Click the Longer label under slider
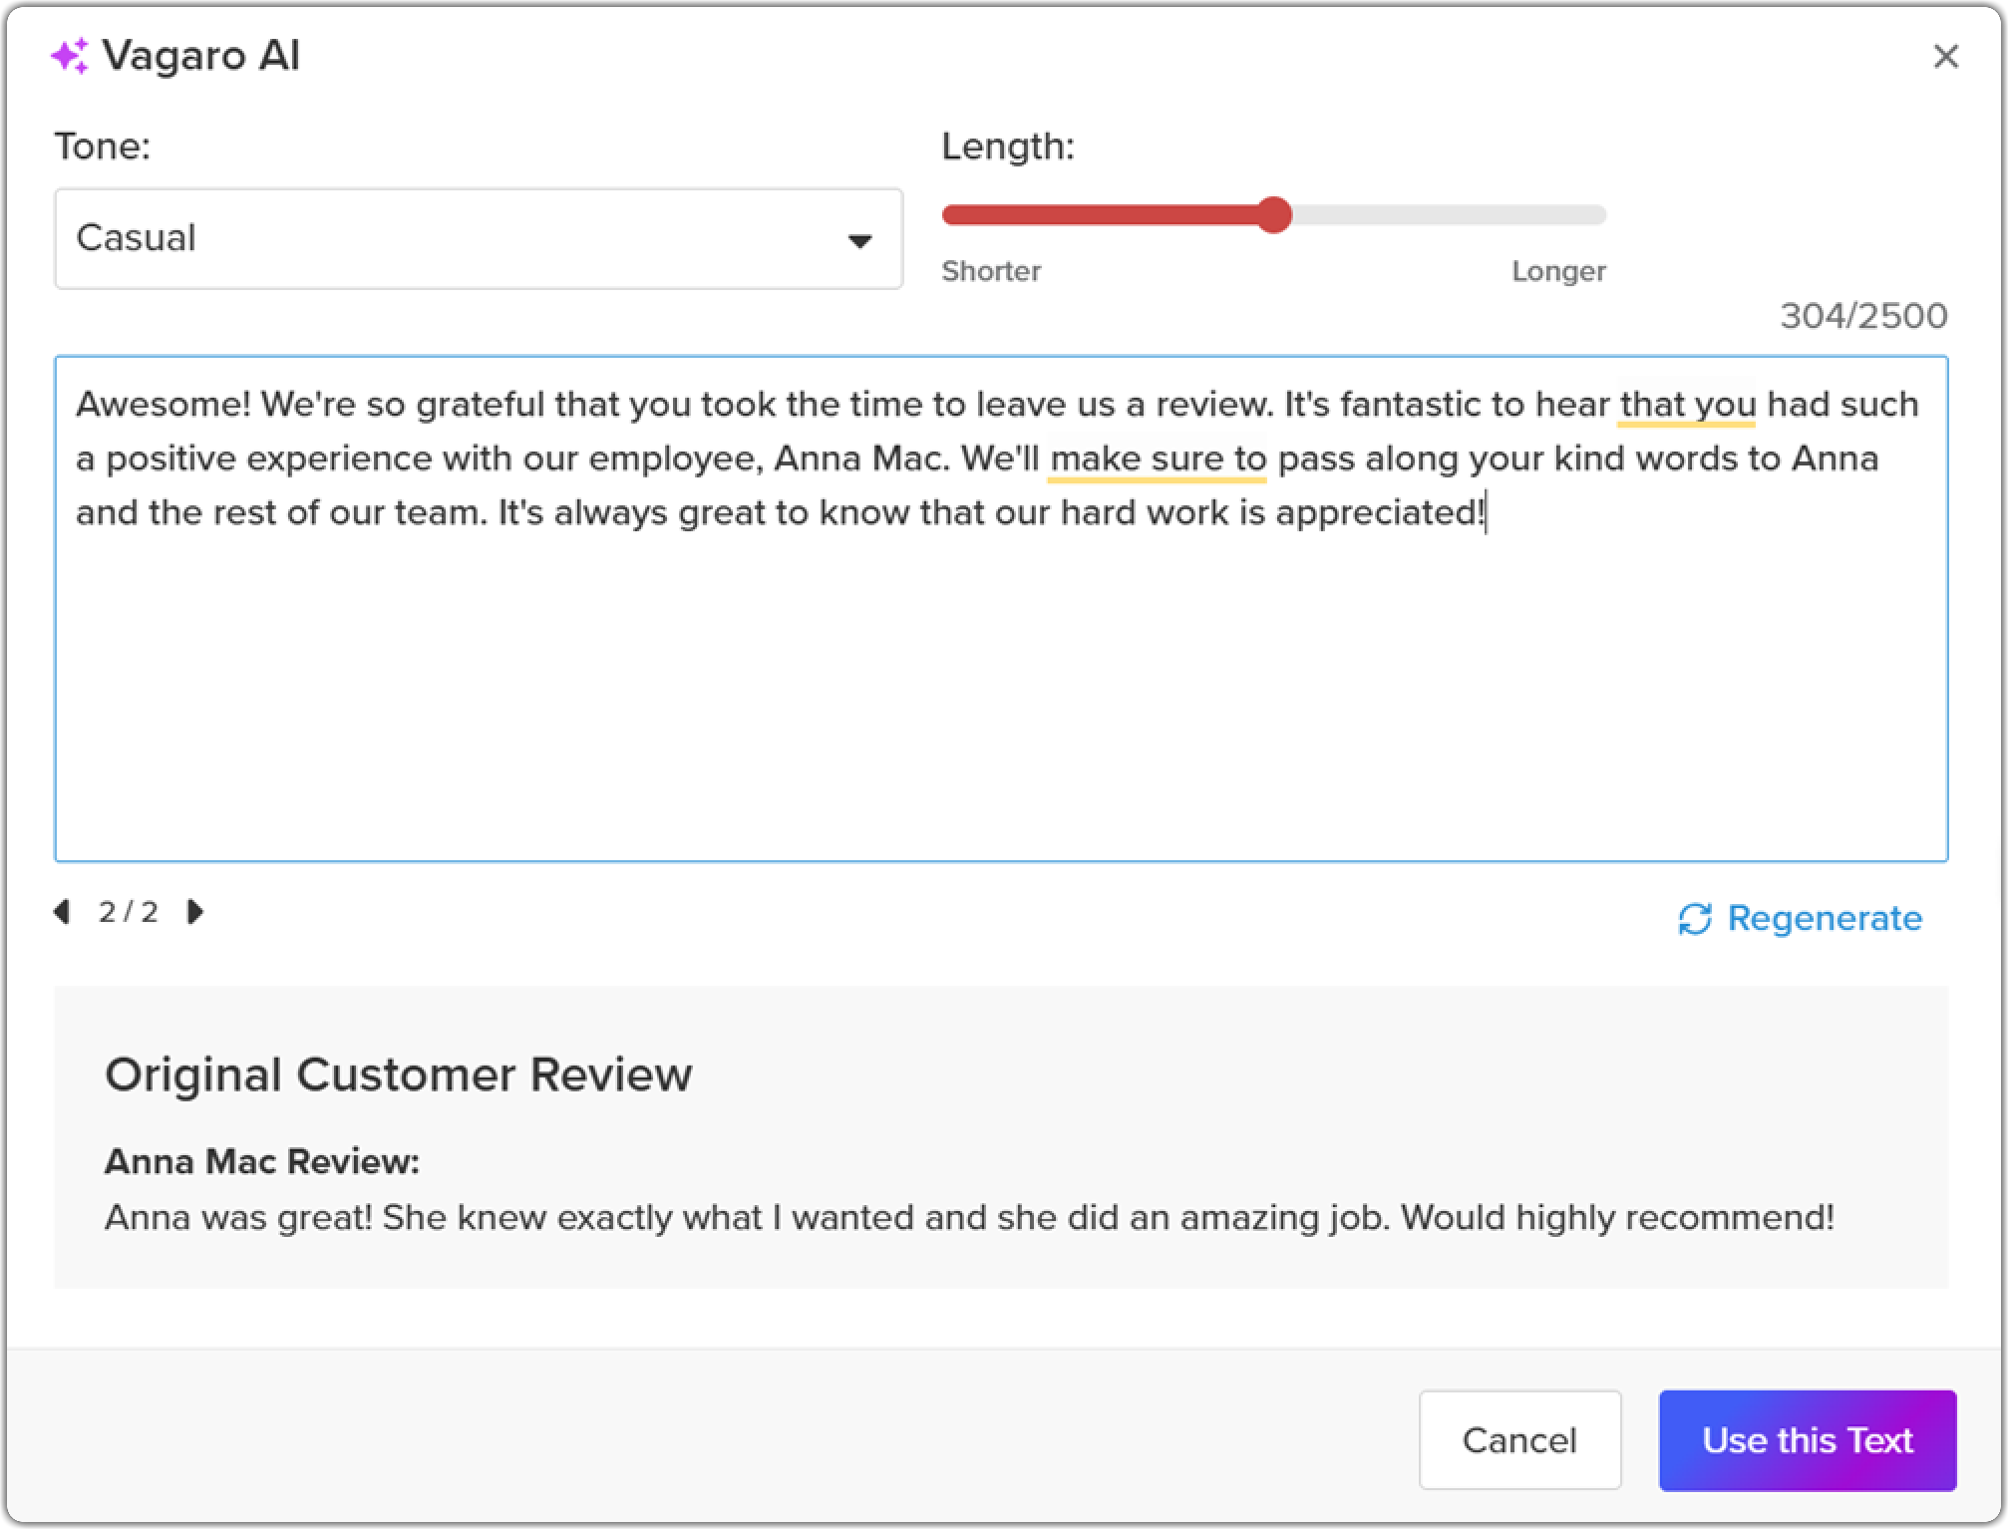 click(1558, 271)
